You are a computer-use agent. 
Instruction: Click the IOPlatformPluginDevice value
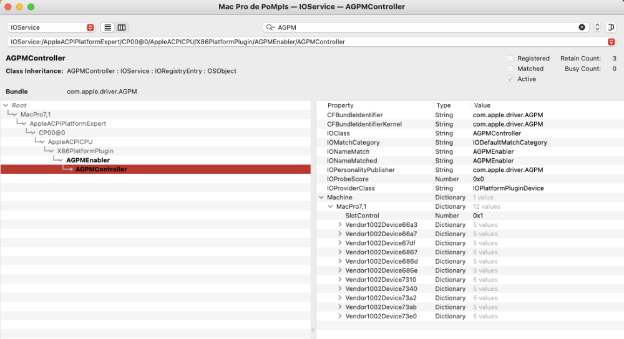tap(508, 188)
